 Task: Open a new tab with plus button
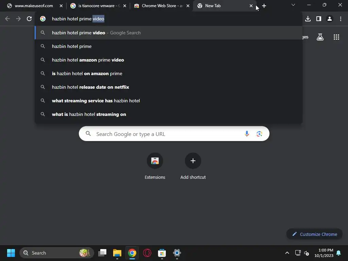click(x=264, y=6)
